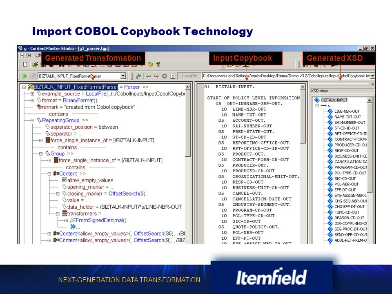Click the LocalFile source type field

tap(189, 76)
